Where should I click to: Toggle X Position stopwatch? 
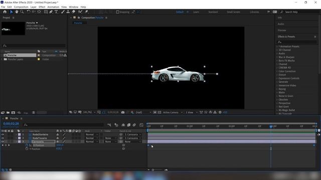(27, 145)
